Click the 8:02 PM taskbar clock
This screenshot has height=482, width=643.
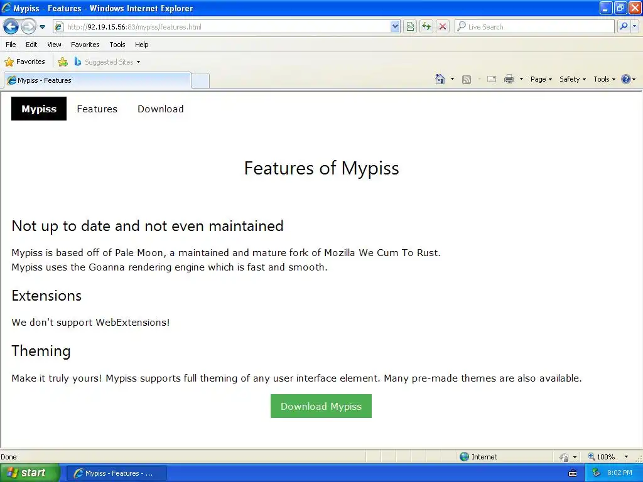[x=620, y=473]
